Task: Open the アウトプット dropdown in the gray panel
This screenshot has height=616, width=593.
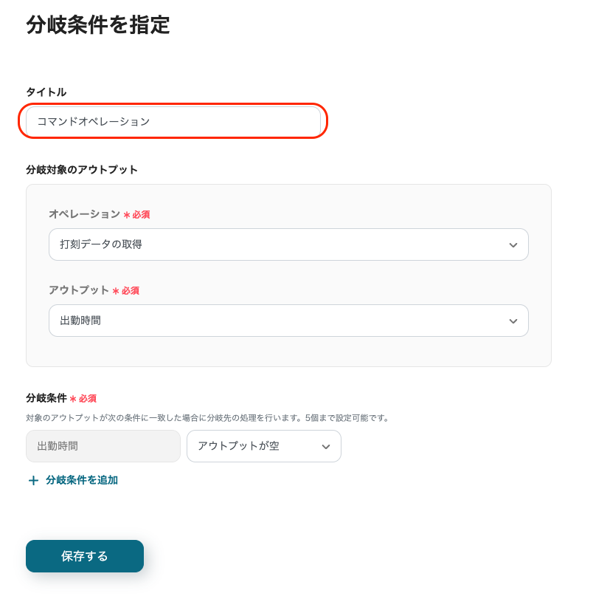Action: tap(280, 321)
